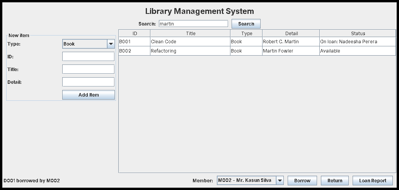Open the Member dropdown showing M002 - Mr. Kasun Silva
This screenshot has height=190, width=399.
coord(250,180)
